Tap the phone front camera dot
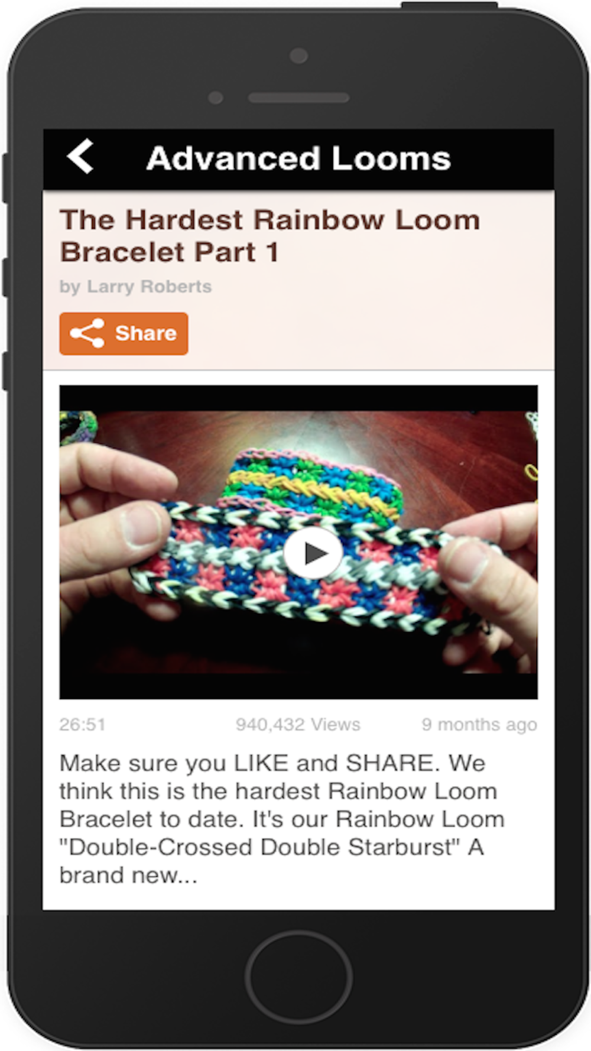 (x=298, y=56)
